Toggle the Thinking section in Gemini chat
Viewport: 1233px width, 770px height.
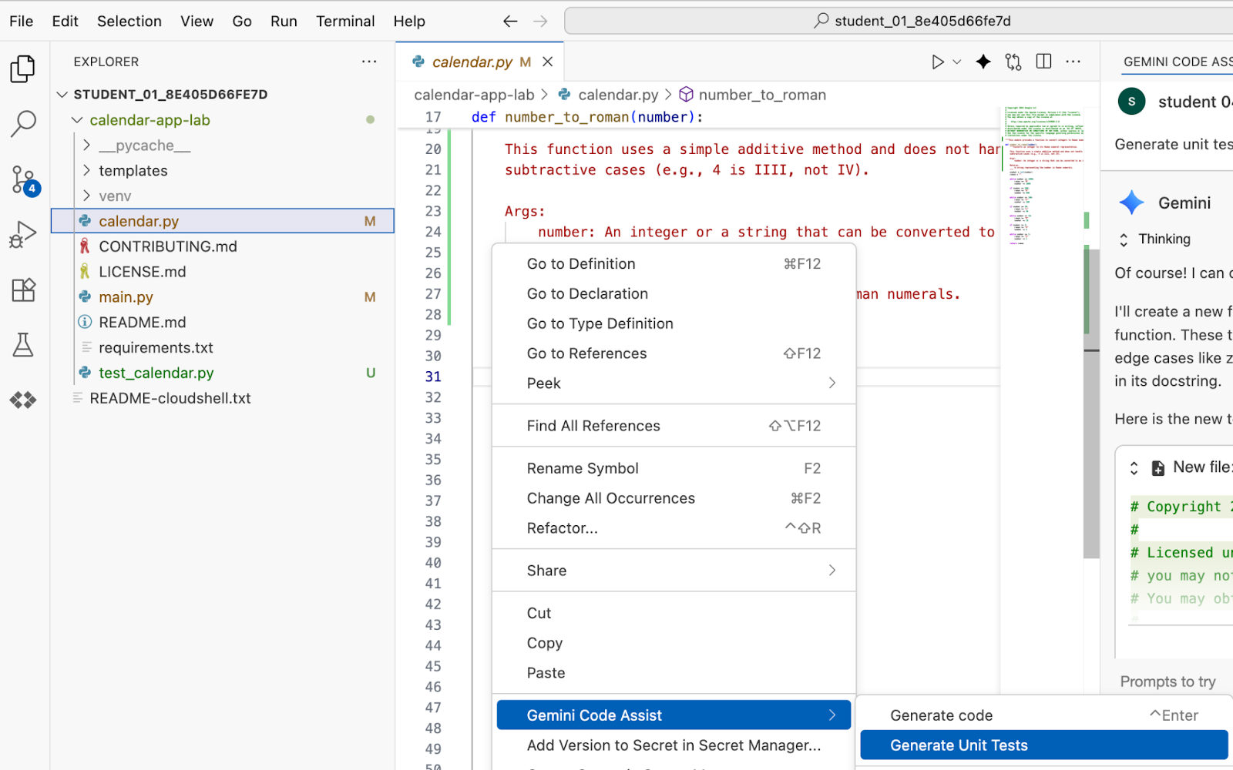tap(1124, 239)
